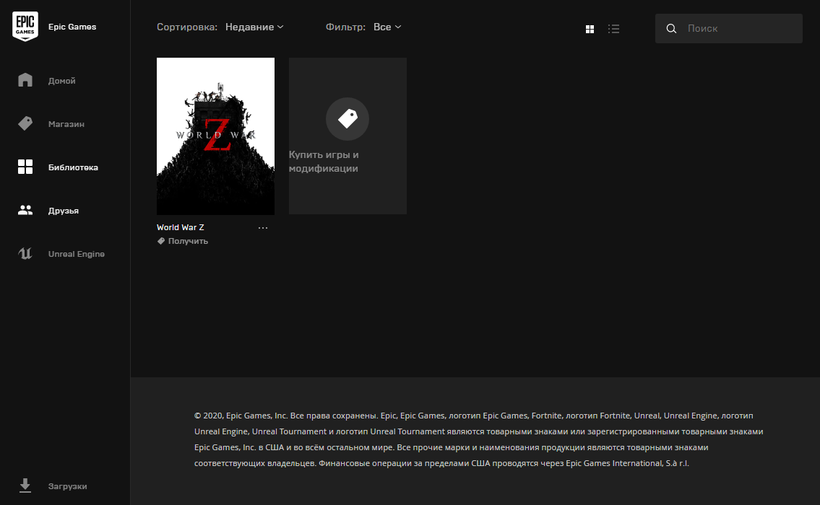The image size is (820, 505).
Task: Expand the Все filter dropdown
Action: 387,27
